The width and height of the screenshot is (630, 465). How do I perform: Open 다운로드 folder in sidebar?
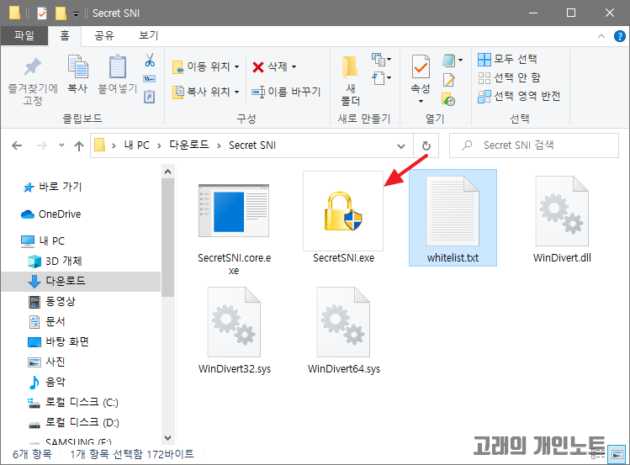(x=81, y=281)
